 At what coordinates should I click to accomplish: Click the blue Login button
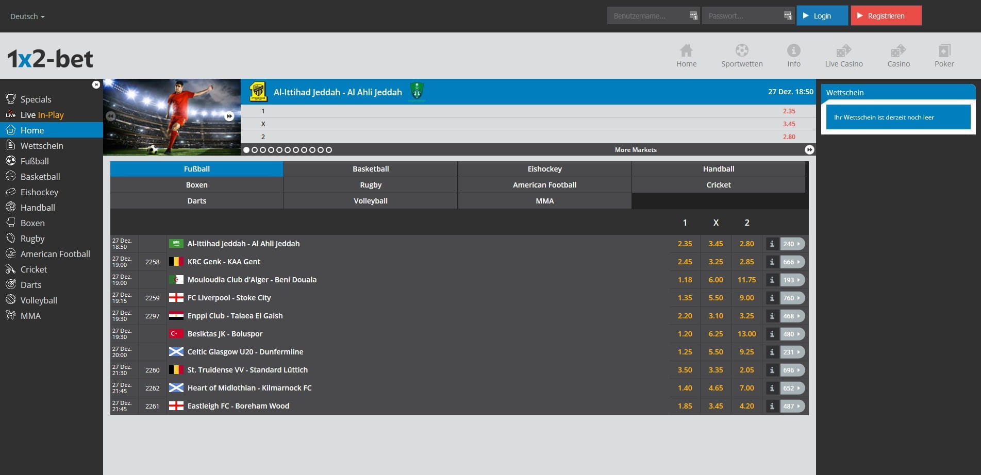(822, 15)
